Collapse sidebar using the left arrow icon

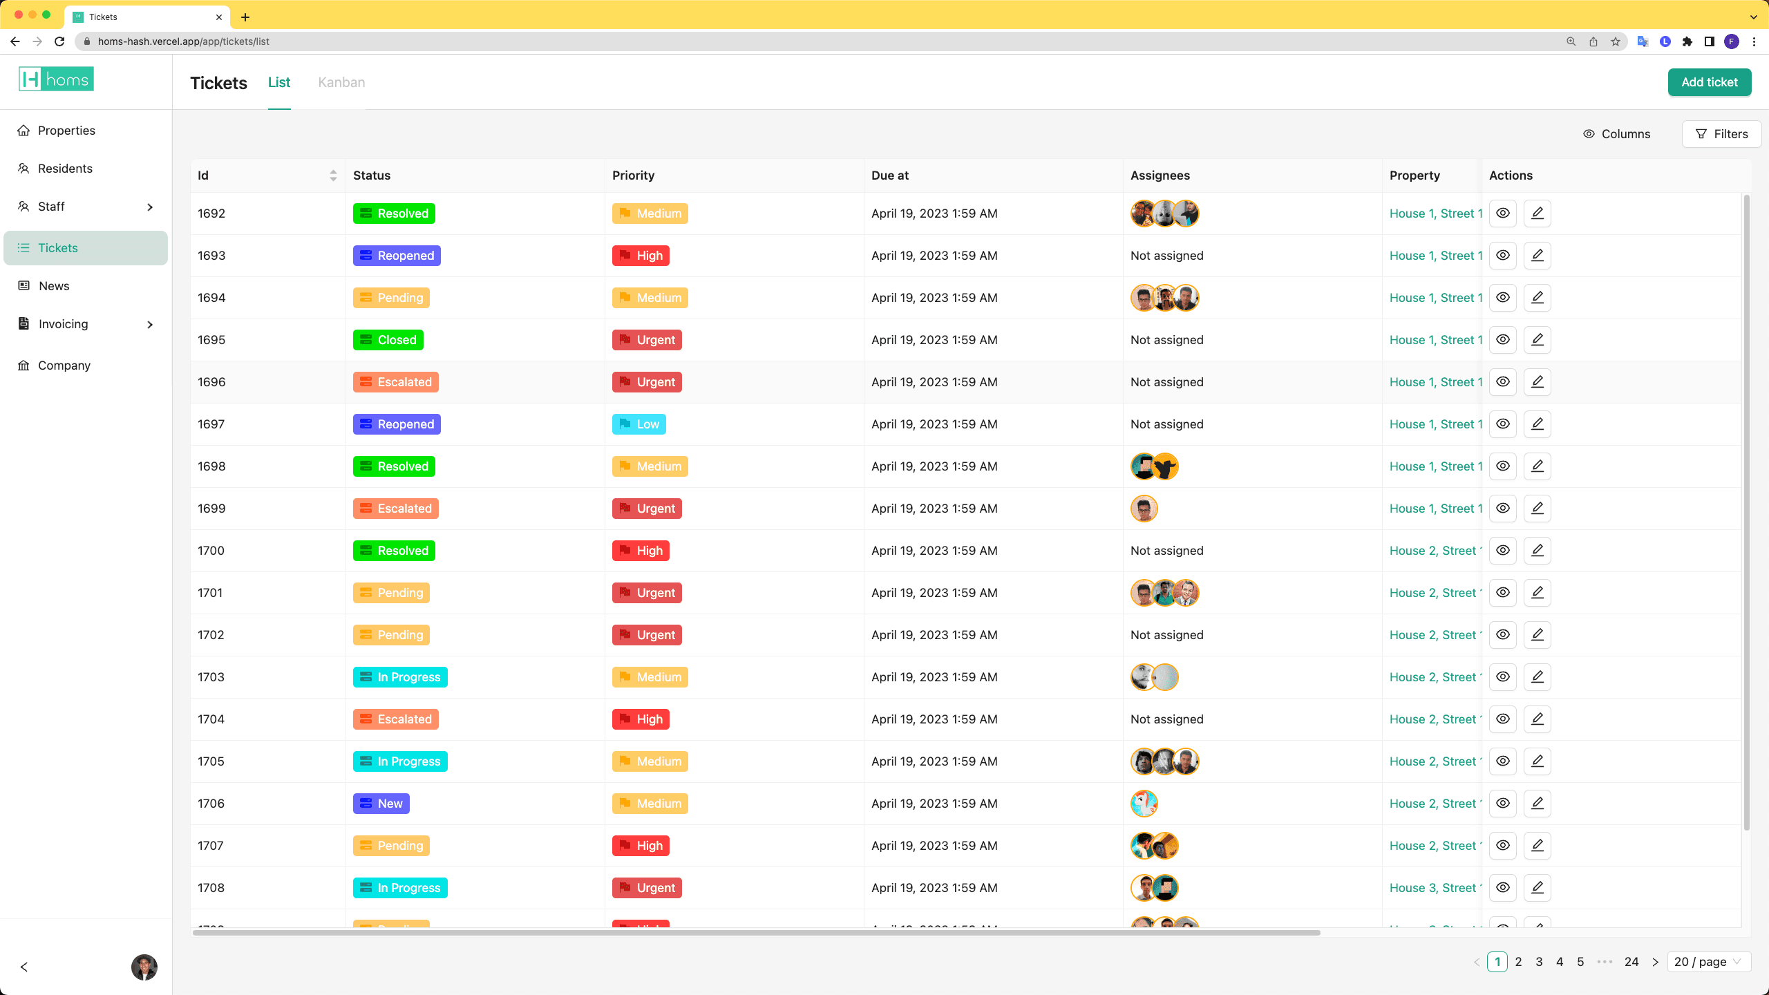point(24,967)
